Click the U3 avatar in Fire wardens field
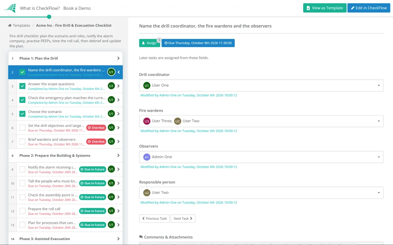This screenshot has width=393, height=245. tap(147, 121)
